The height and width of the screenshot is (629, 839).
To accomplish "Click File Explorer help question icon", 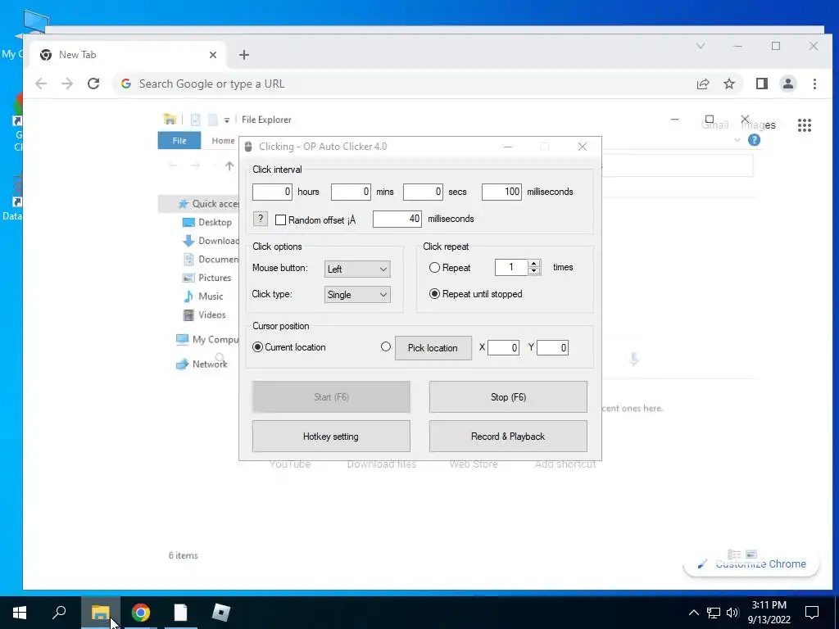I will [x=754, y=140].
